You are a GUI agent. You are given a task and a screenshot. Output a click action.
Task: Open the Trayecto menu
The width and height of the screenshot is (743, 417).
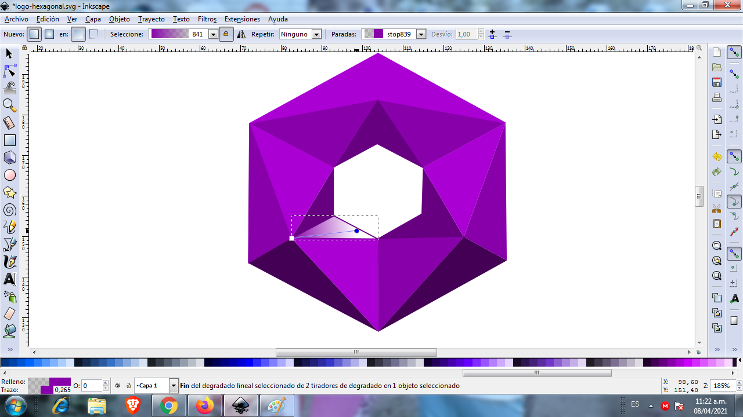[152, 19]
